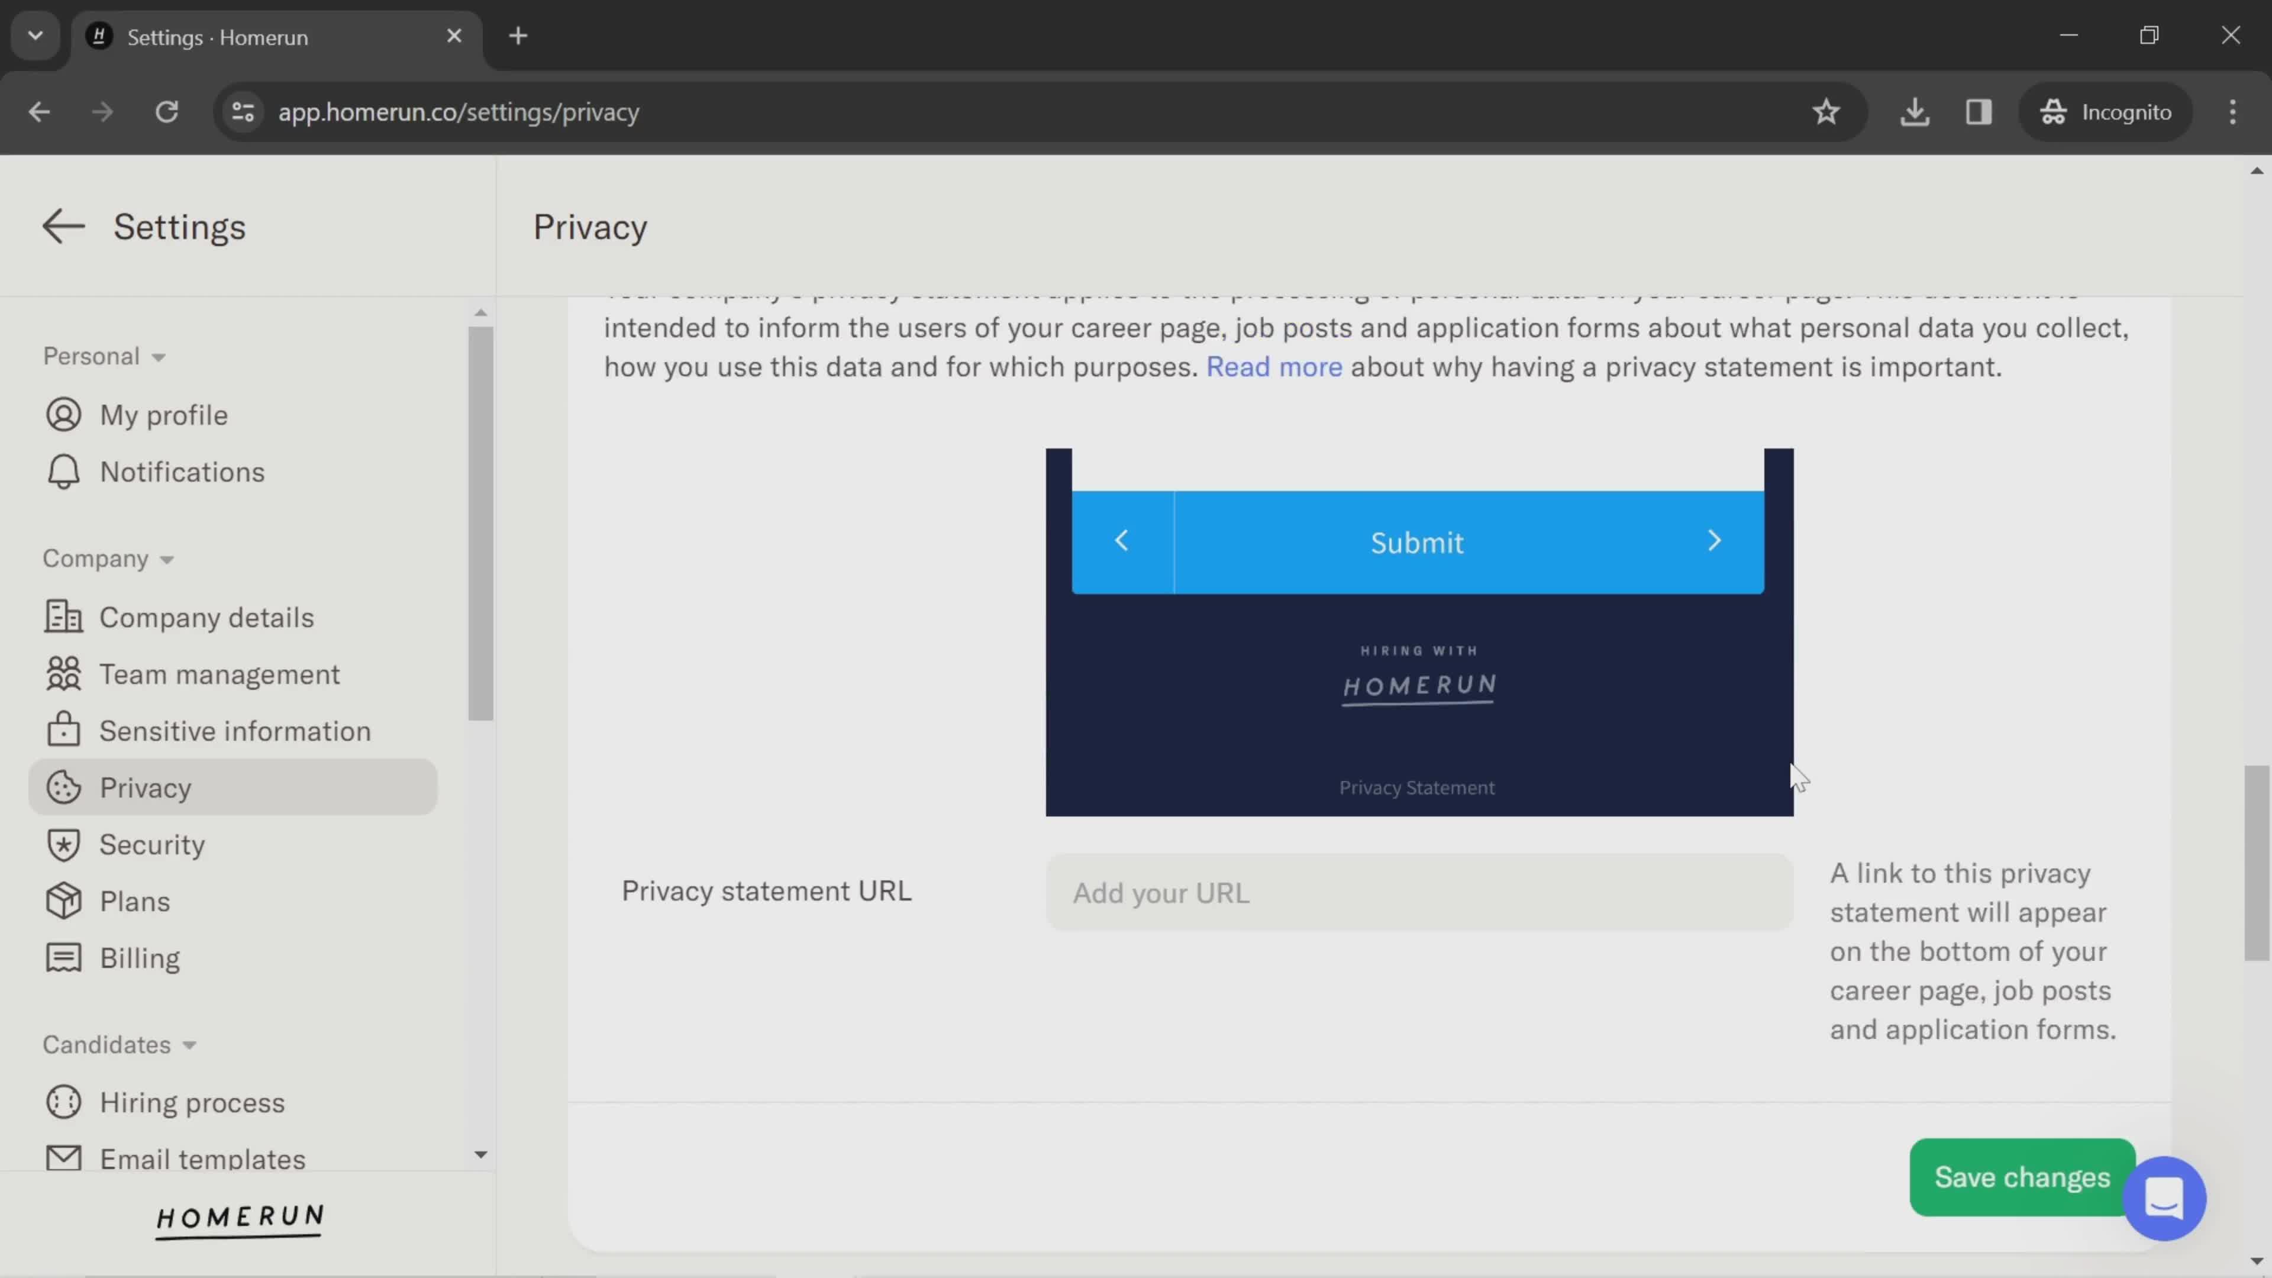The image size is (2272, 1278).
Task: Click the left chevron in preview
Action: tap(1122, 541)
